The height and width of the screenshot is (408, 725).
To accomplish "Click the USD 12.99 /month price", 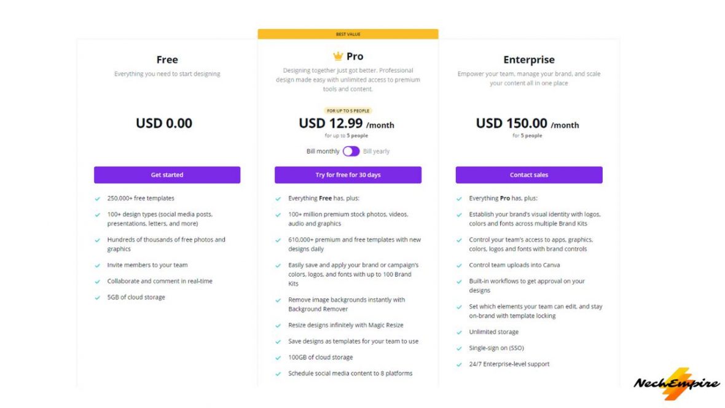I will point(347,124).
